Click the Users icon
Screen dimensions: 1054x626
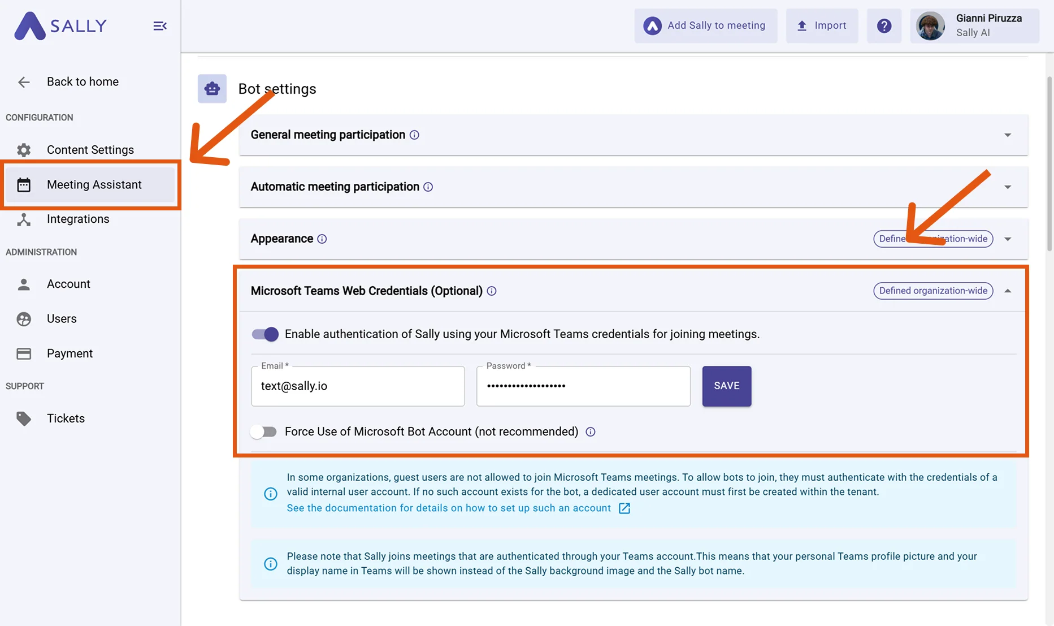tap(24, 319)
